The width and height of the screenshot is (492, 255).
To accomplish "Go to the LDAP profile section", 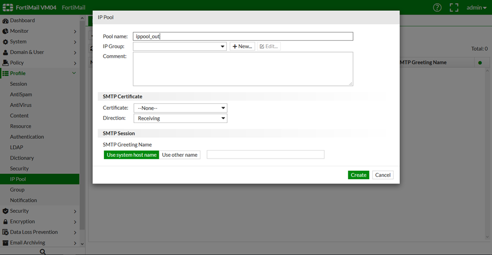I will point(16,147).
